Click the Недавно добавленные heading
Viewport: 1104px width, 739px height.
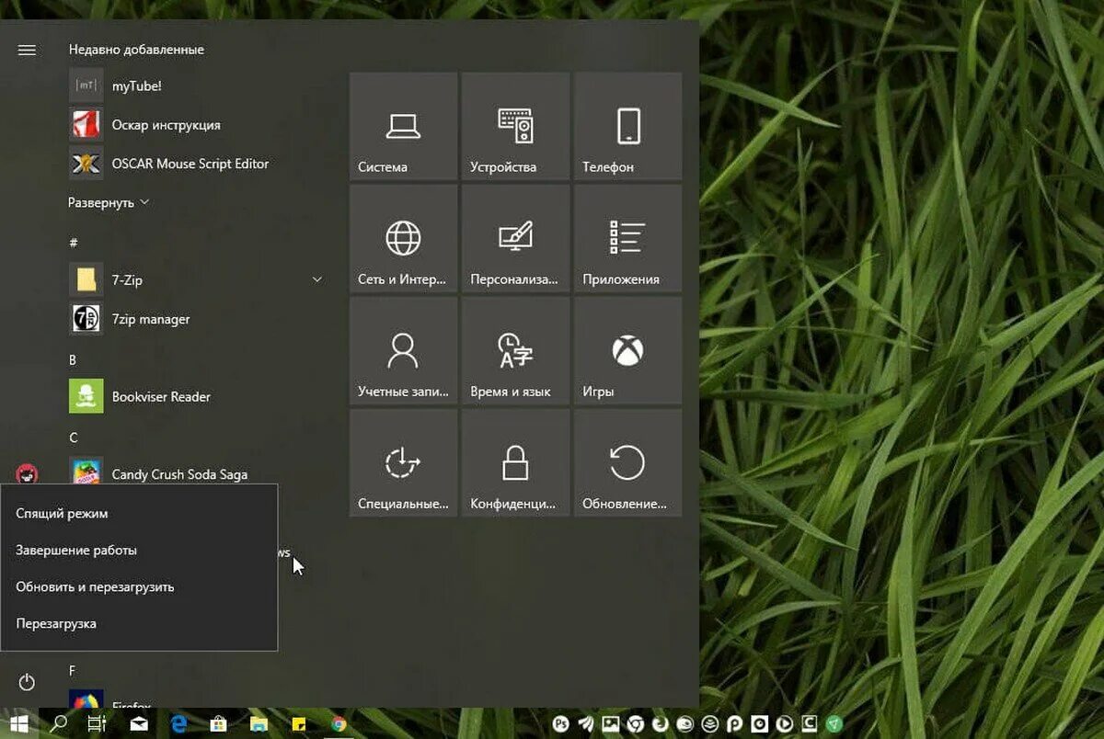click(136, 50)
